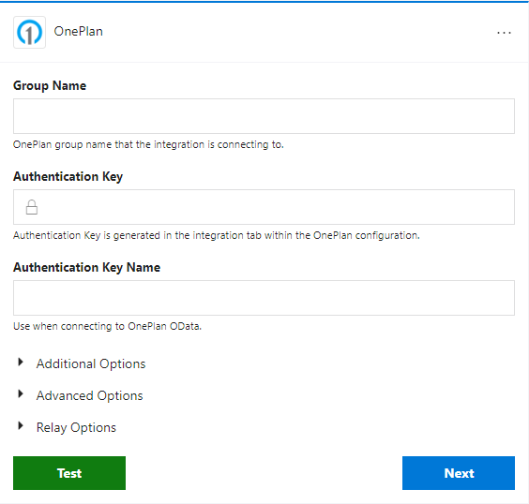Expand the Relay Options arrow
Viewport: 529px width, 504px height.
pyautogui.click(x=21, y=426)
